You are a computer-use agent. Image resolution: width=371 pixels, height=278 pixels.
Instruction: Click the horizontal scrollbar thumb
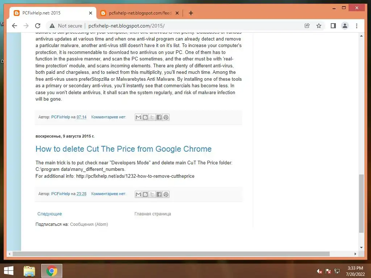click(171, 254)
